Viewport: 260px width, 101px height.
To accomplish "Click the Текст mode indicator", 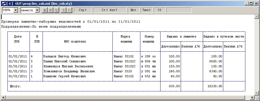I will [x=147, y=10].
